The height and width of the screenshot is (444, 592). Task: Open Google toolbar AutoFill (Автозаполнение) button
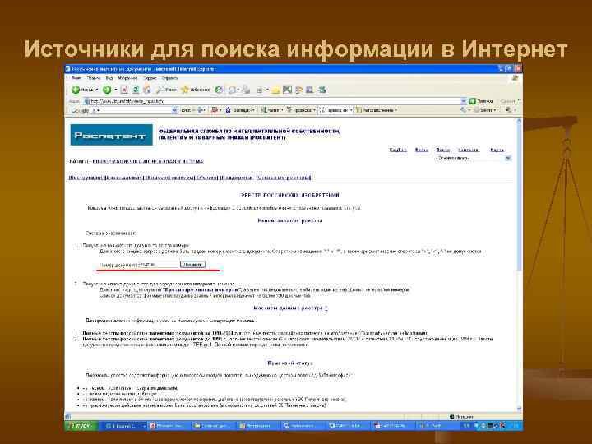tap(376, 110)
